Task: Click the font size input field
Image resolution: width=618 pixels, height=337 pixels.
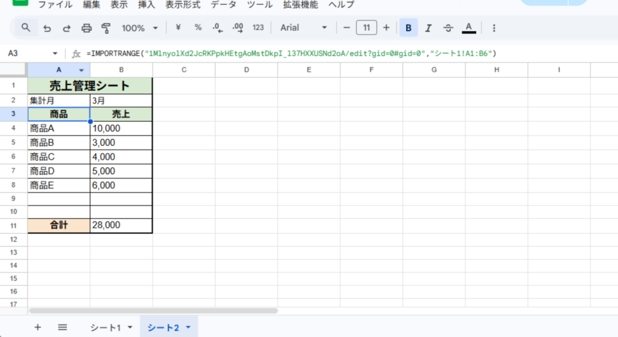Action: click(366, 28)
